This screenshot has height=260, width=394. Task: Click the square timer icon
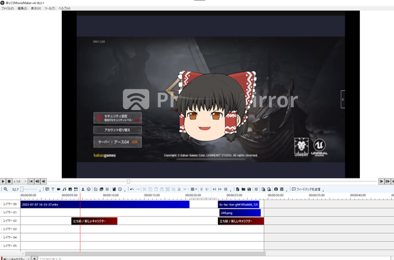point(95,189)
